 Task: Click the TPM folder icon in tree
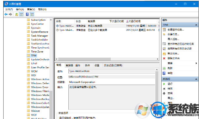(x=28, y=55)
